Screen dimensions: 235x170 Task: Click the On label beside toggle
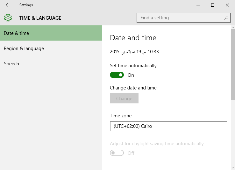pyautogui.click(x=131, y=75)
